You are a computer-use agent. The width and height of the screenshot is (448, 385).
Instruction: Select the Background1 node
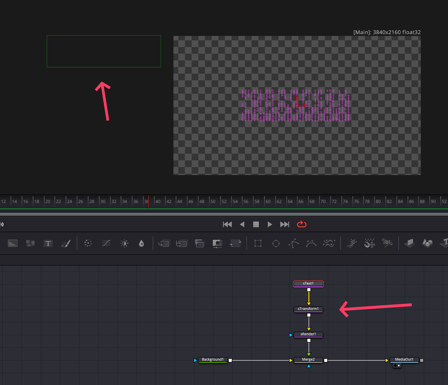click(213, 360)
